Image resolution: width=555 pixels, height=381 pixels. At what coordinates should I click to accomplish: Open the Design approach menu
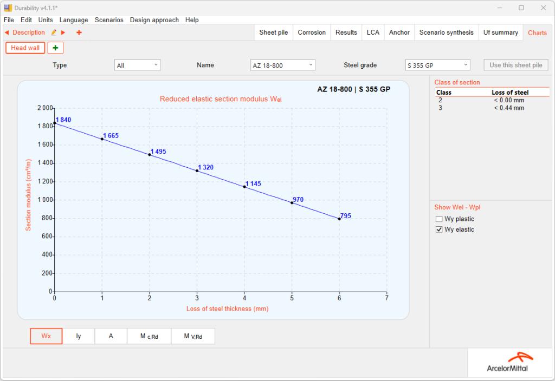point(154,20)
